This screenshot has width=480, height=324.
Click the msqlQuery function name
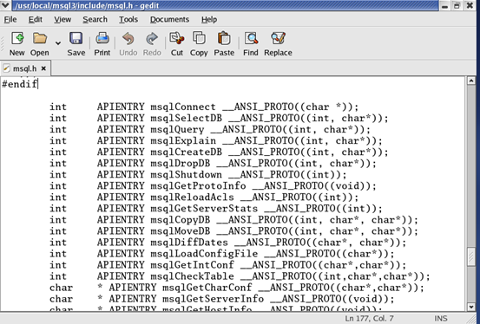[177, 130]
